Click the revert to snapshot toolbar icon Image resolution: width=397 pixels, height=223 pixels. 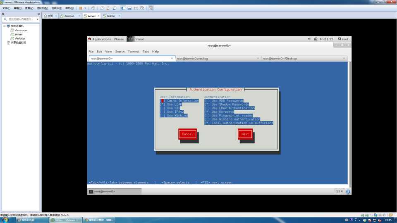pyautogui.click(x=108, y=8)
